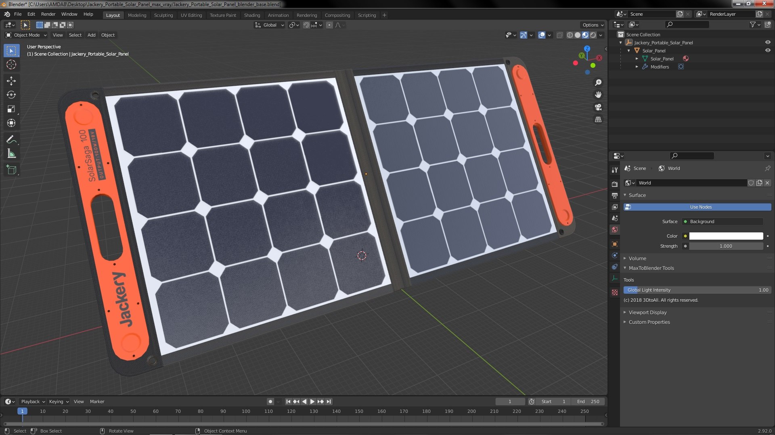Hide Solar_Panel object with eye icon

(767, 50)
